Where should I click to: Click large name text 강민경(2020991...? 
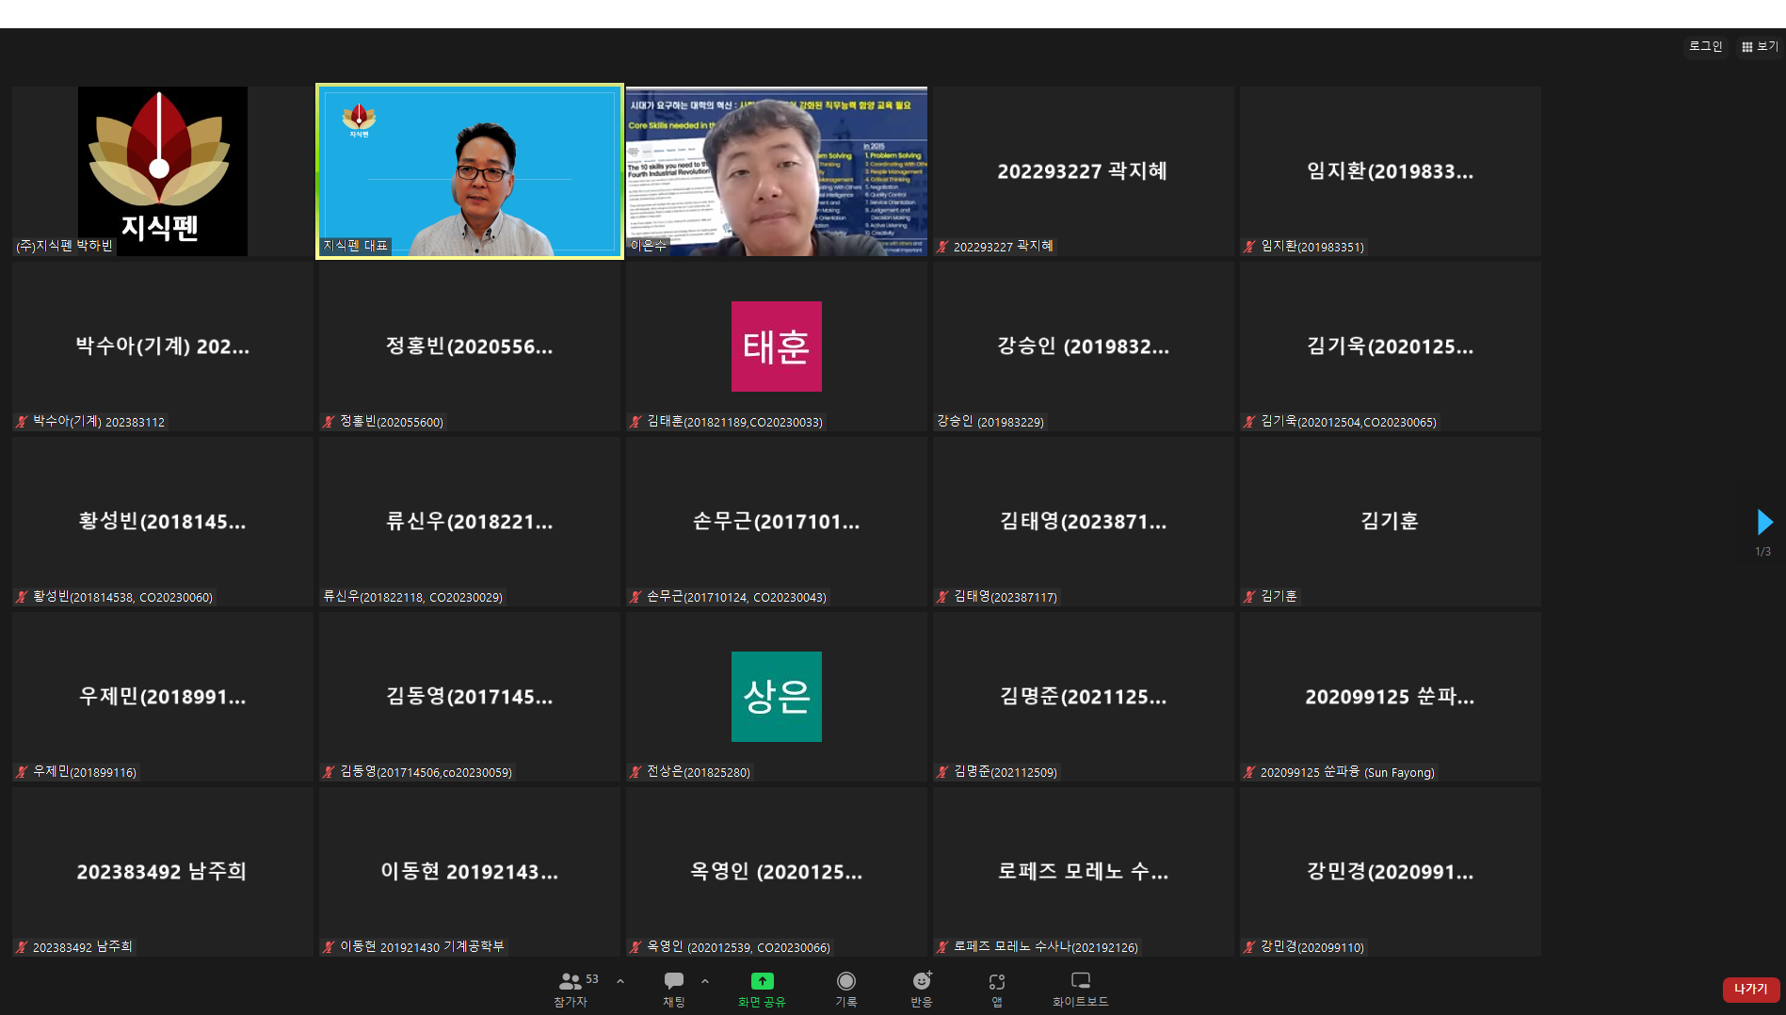pos(1390,872)
